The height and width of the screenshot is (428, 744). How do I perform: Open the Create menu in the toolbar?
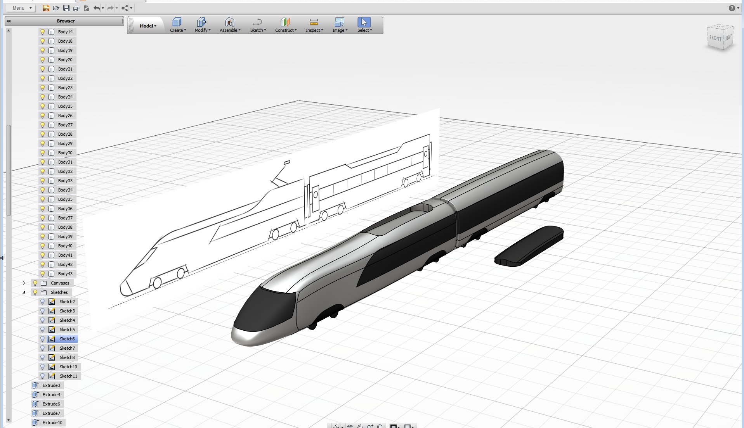pyautogui.click(x=177, y=25)
